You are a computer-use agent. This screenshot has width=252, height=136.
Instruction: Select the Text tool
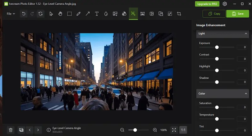click(x=97, y=14)
